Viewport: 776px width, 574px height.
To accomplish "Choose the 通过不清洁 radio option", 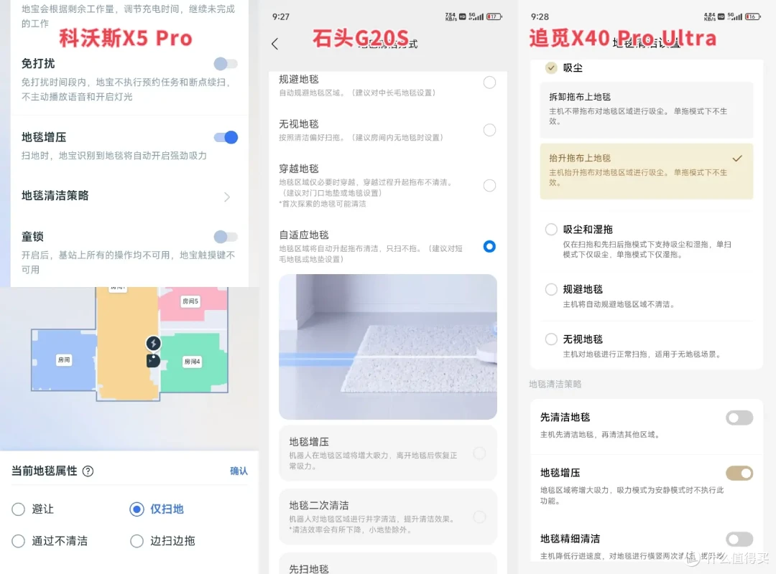I will [x=18, y=541].
